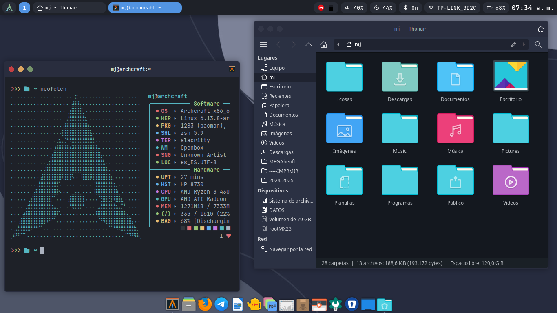Switch to mj@archcraft terminal taskbar entry

[x=145, y=8]
